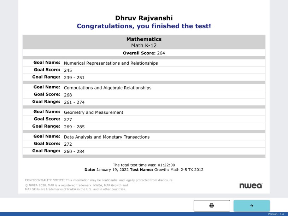Select the Overall Score 264 row
288x216 pixels.
point(144,53)
